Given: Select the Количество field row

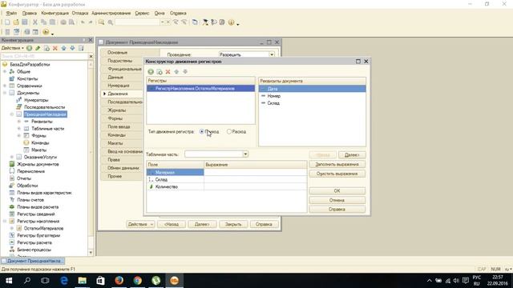Looking at the screenshot, I should point(226,186).
